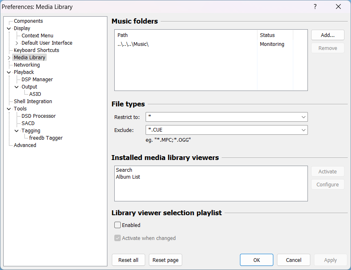This screenshot has height=270, width=351.
Task: Go to the Advanced preferences page
Action: pyautogui.click(x=25, y=145)
